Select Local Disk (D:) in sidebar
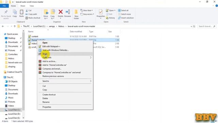 tap(14, 114)
